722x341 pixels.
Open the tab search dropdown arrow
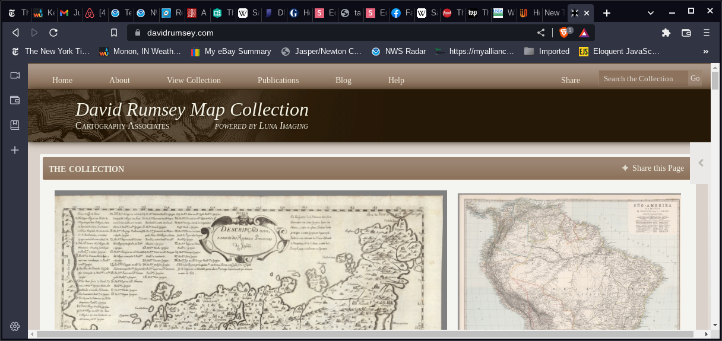click(x=651, y=12)
